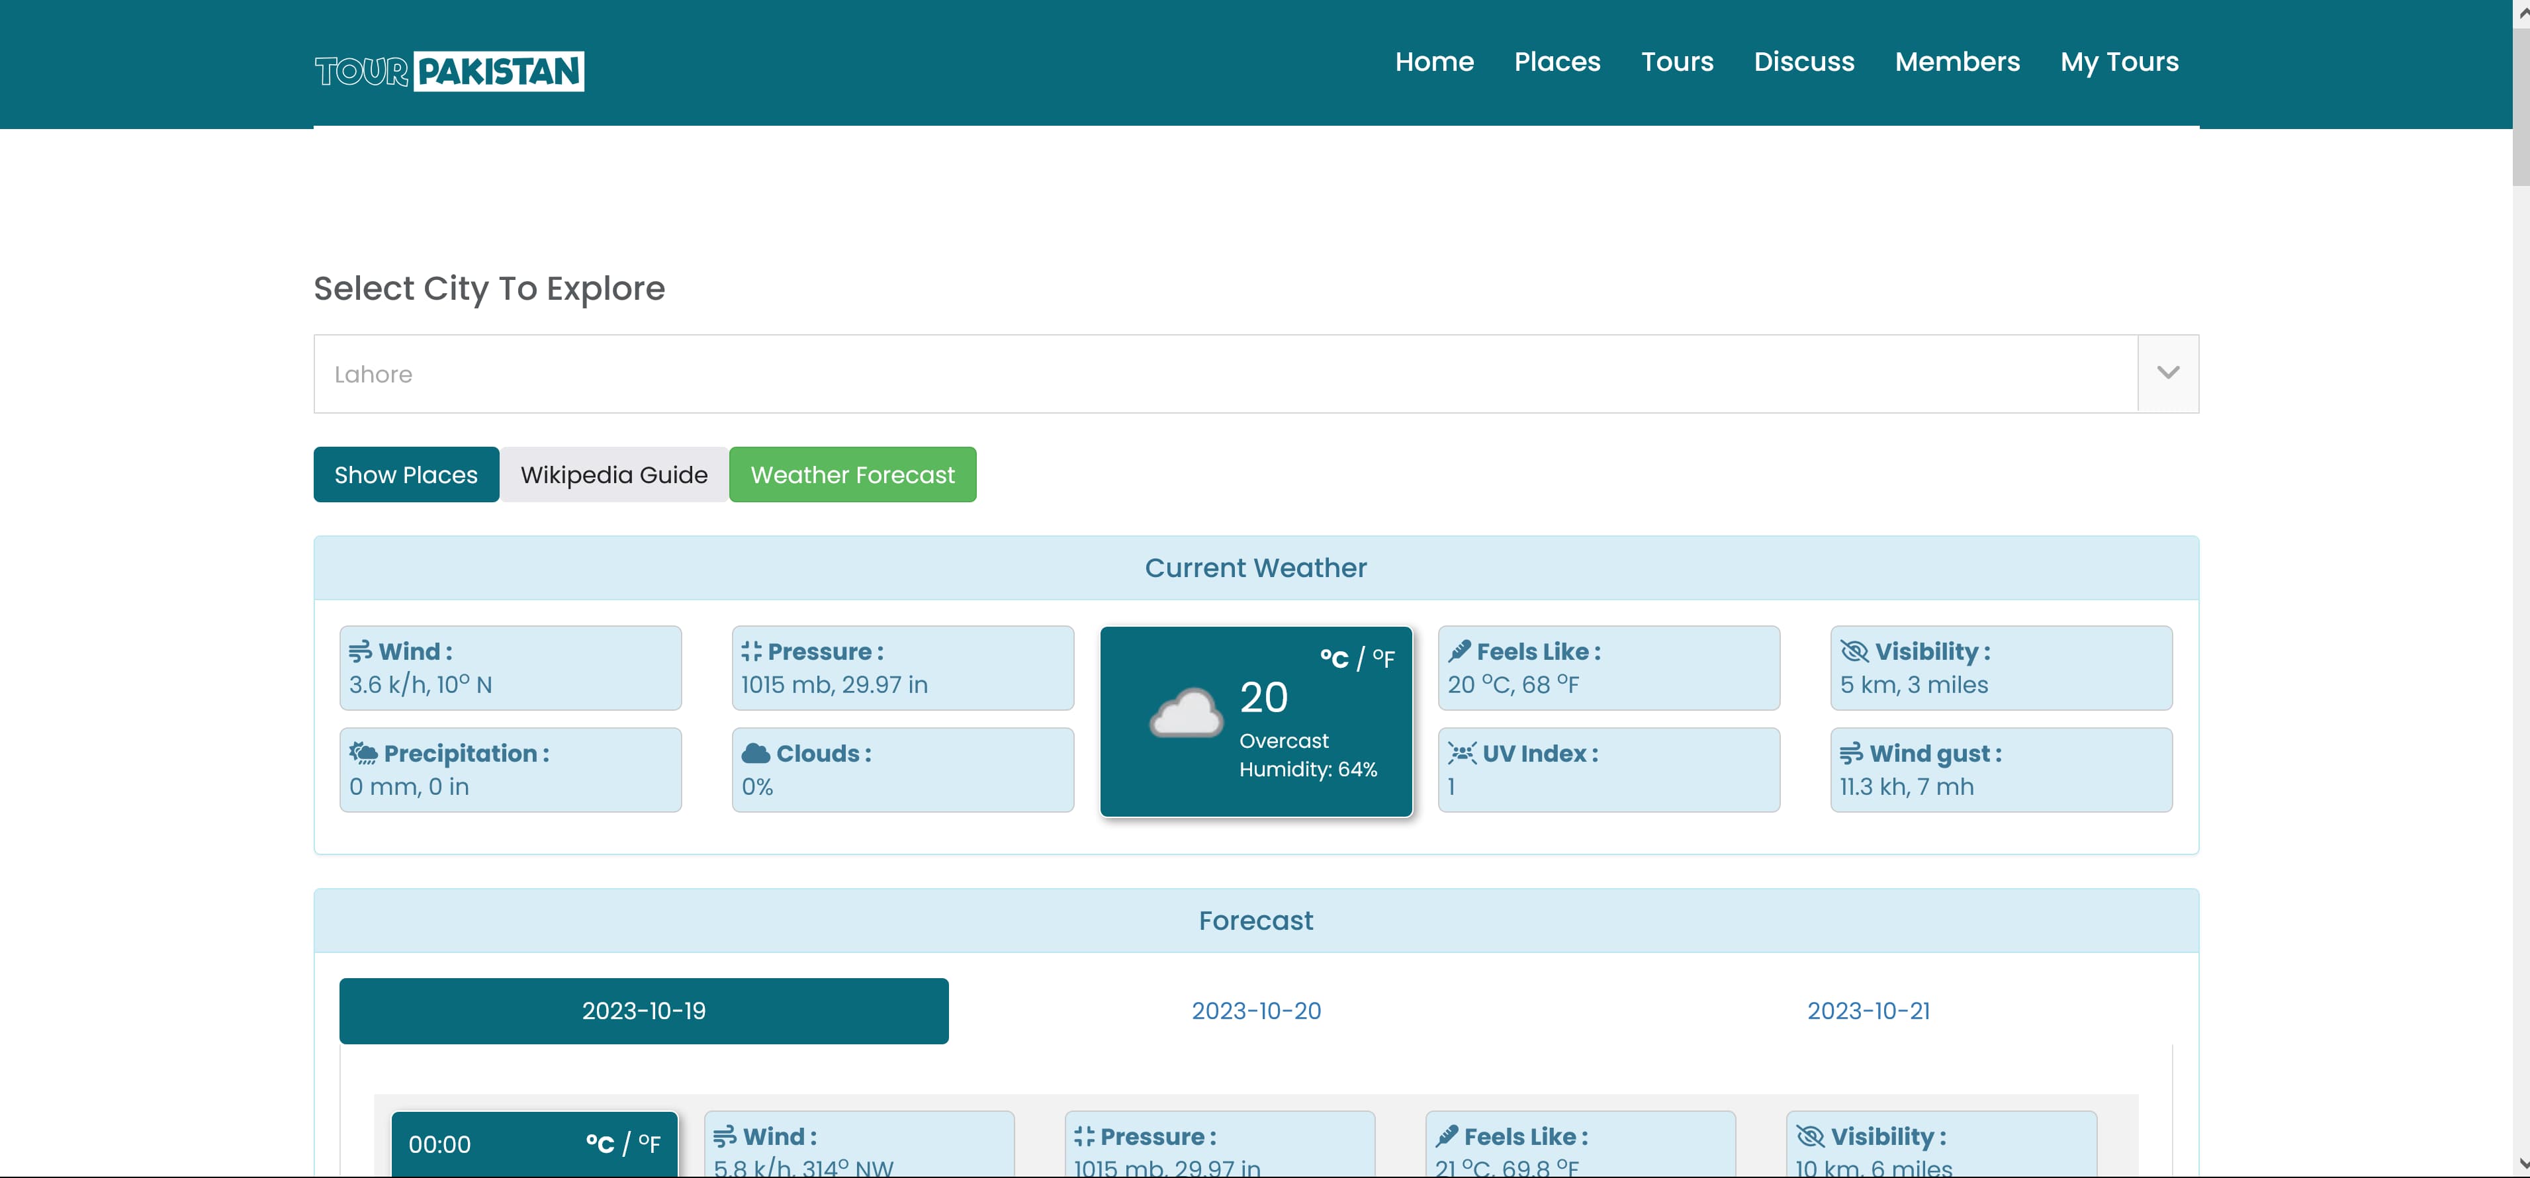This screenshot has height=1178, width=2530.
Task: Click the Wind gust icon
Action: 1851,754
